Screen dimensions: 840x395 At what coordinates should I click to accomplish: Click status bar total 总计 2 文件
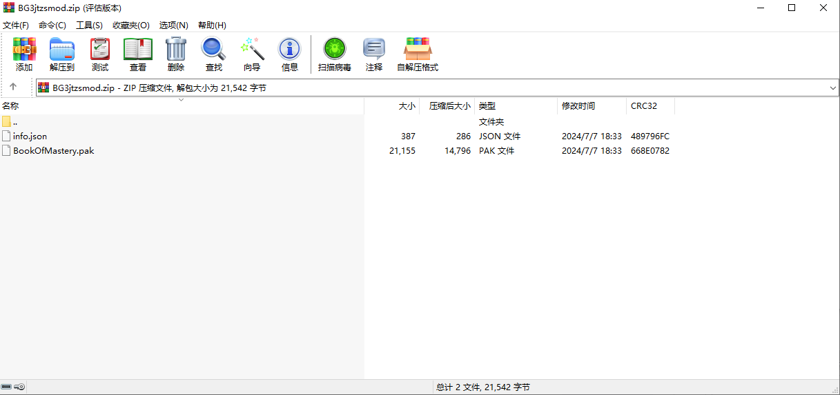(483, 387)
